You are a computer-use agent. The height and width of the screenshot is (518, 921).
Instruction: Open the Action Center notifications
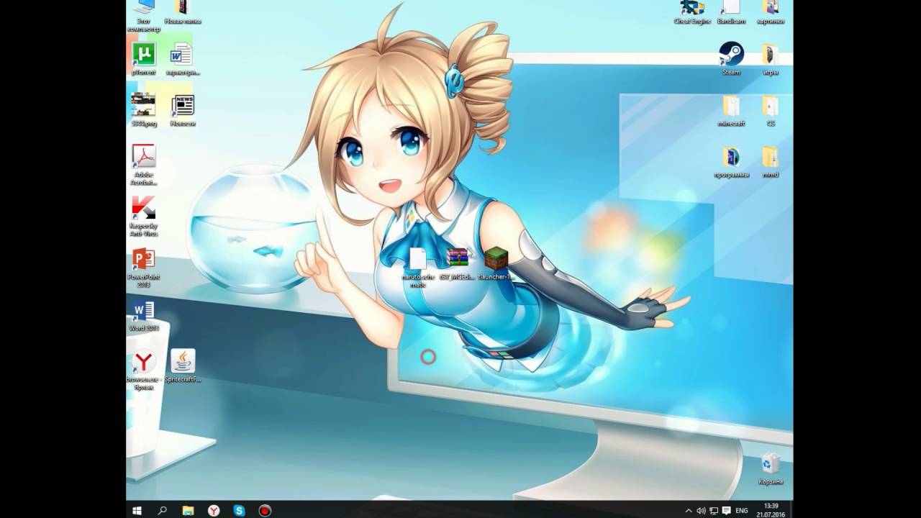point(727,511)
